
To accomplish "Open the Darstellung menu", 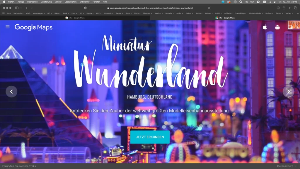I will tap(46, 2).
